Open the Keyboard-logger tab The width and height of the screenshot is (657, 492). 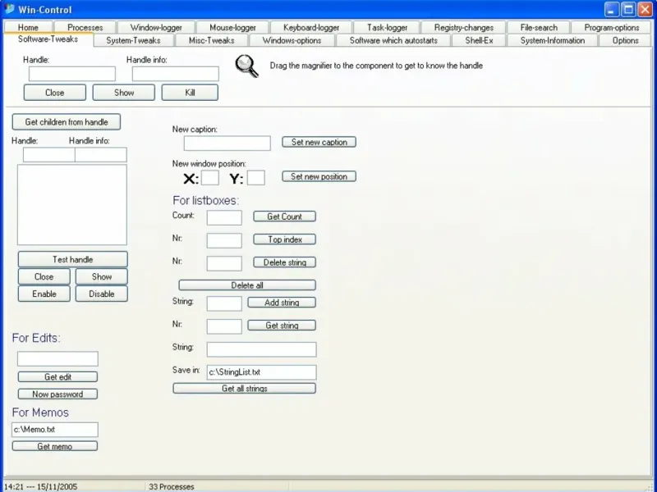[x=311, y=28]
